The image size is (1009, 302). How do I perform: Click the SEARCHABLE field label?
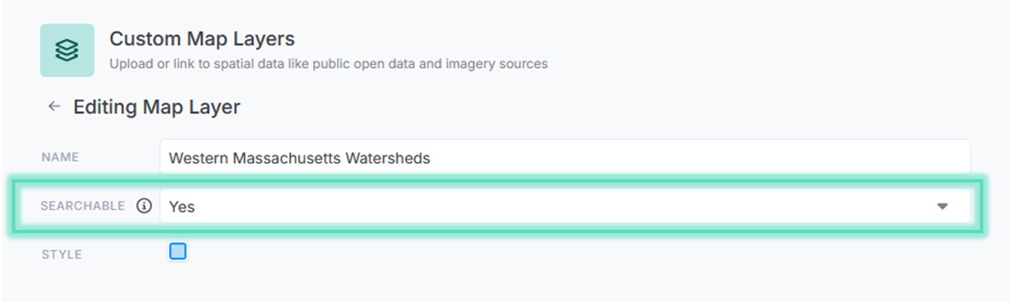83,206
